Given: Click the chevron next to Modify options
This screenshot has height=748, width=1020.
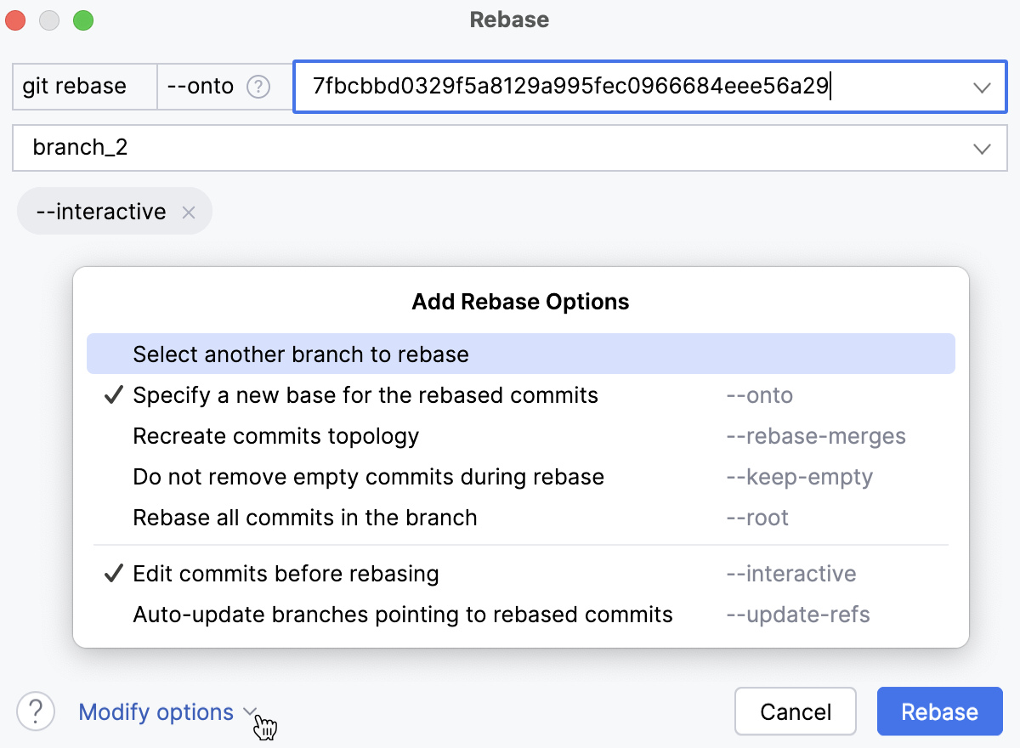Looking at the screenshot, I should [x=248, y=712].
